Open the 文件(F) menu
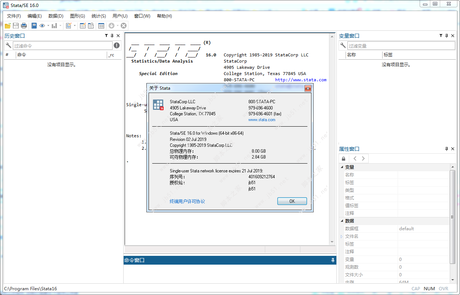This screenshot has width=460, height=295. click(x=14, y=16)
